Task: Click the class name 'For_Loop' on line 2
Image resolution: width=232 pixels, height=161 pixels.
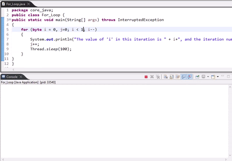Action: pyautogui.click(x=51, y=15)
